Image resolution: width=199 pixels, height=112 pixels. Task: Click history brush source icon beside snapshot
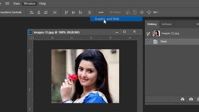148,34
